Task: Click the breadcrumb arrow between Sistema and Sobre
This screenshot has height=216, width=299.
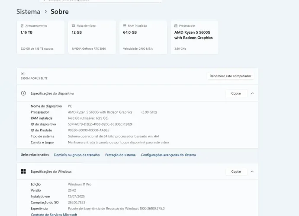Action: (45, 12)
